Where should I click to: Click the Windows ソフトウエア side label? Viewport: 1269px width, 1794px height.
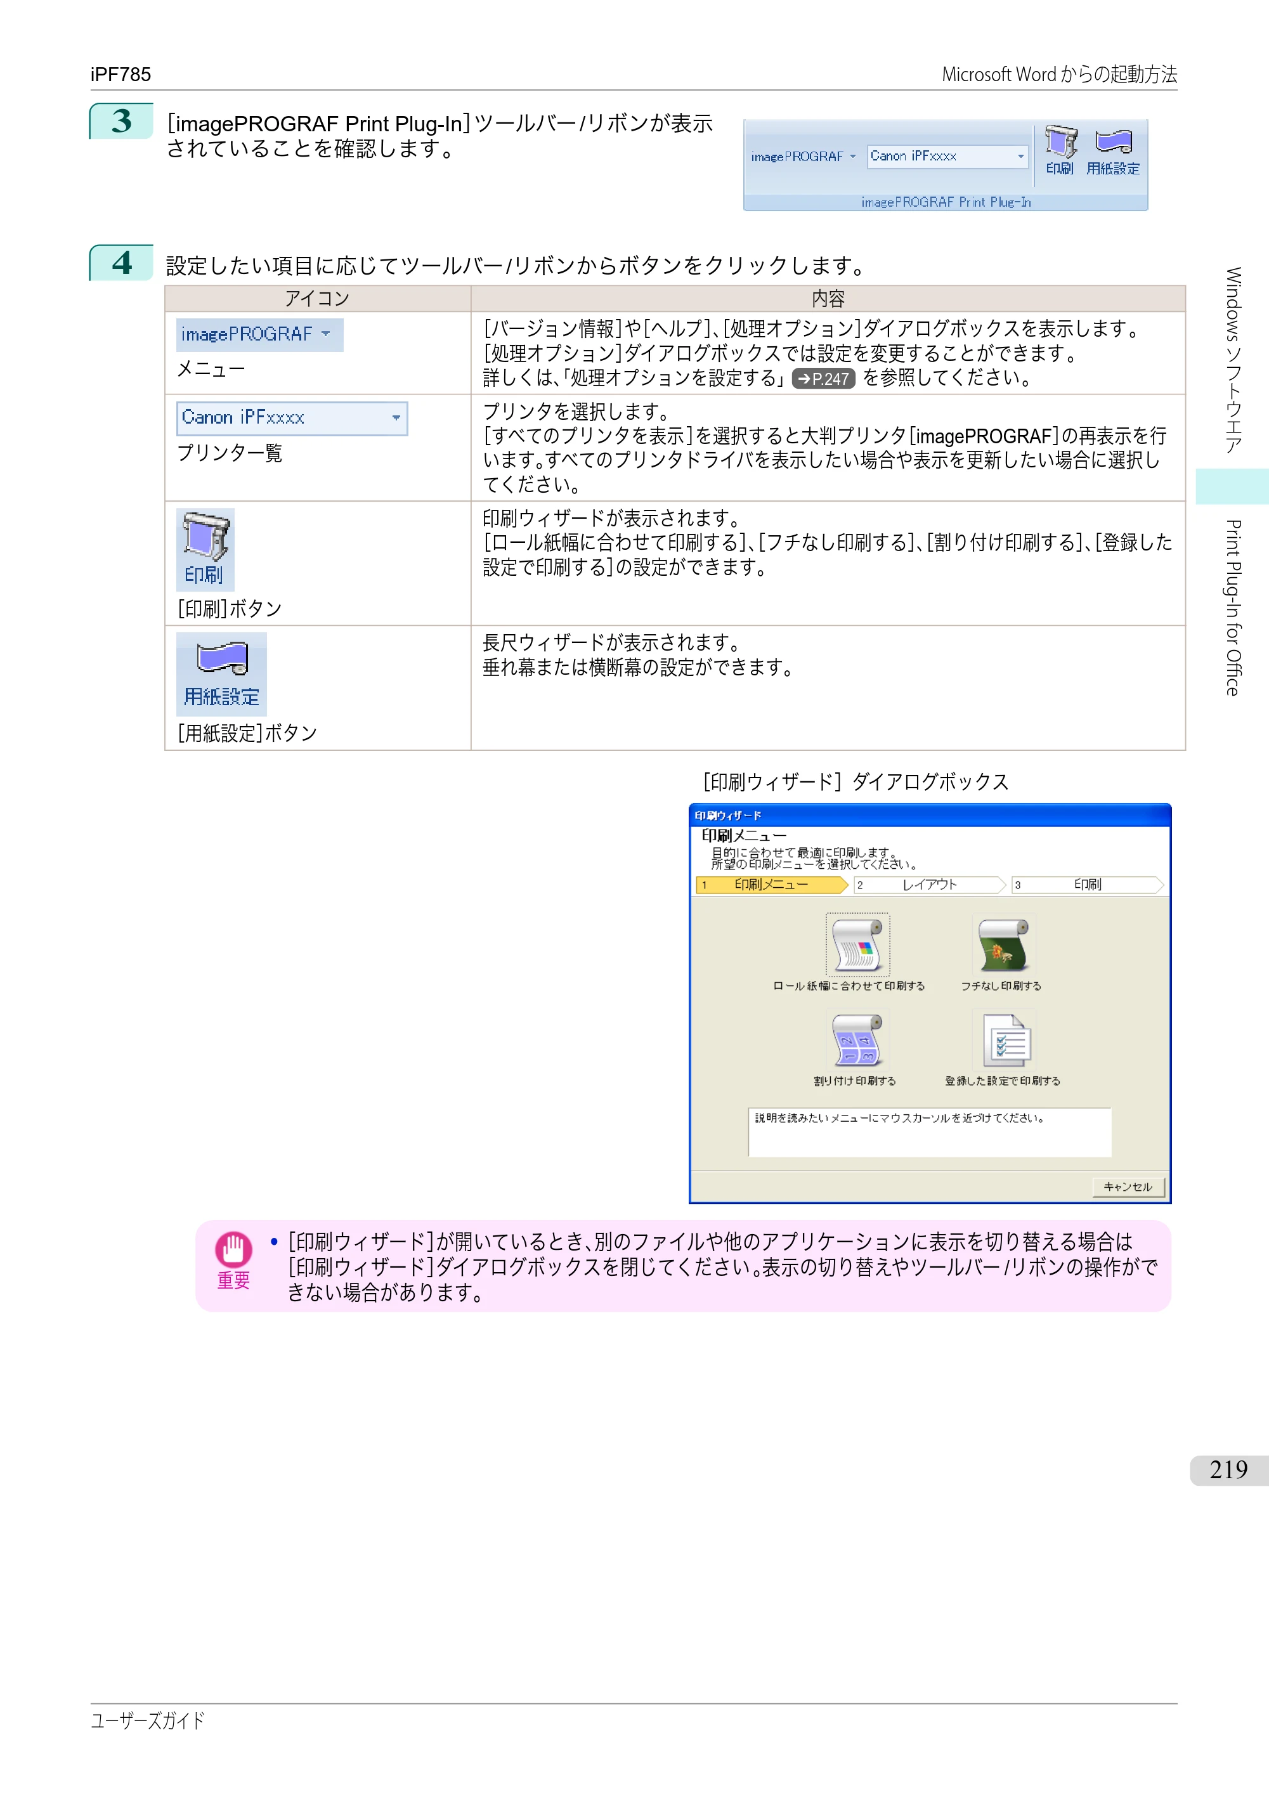coord(1233,360)
